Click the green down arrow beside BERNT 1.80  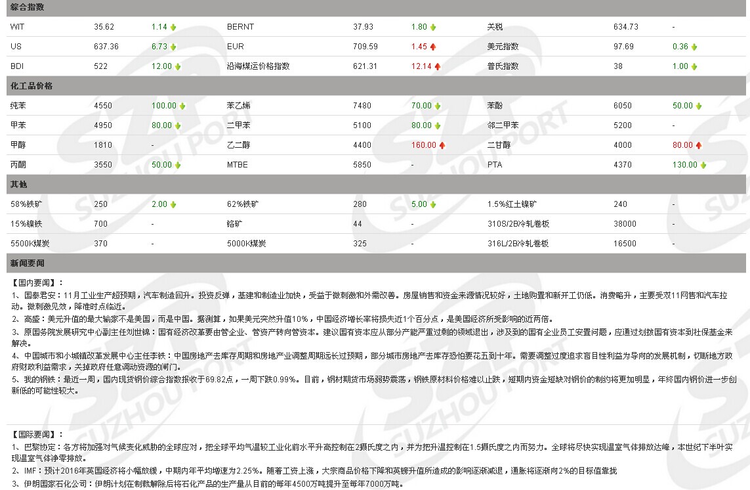click(433, 28)
